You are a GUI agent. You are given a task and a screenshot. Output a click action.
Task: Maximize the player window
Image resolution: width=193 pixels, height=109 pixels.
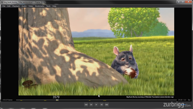coord(183,2)
